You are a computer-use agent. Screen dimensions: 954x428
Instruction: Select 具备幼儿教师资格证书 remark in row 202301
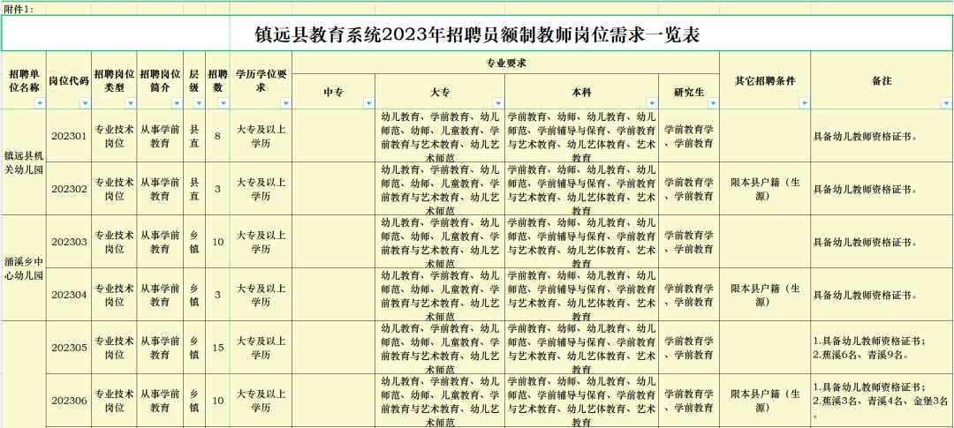tap(882, 136)
